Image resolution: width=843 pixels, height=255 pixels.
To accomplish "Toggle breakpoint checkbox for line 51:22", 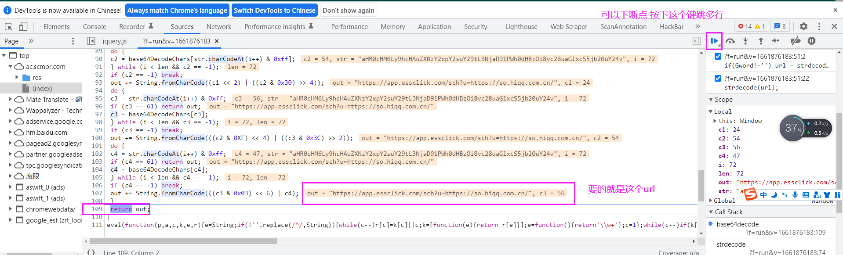I will pyautogui.click(x=718, y=78).
